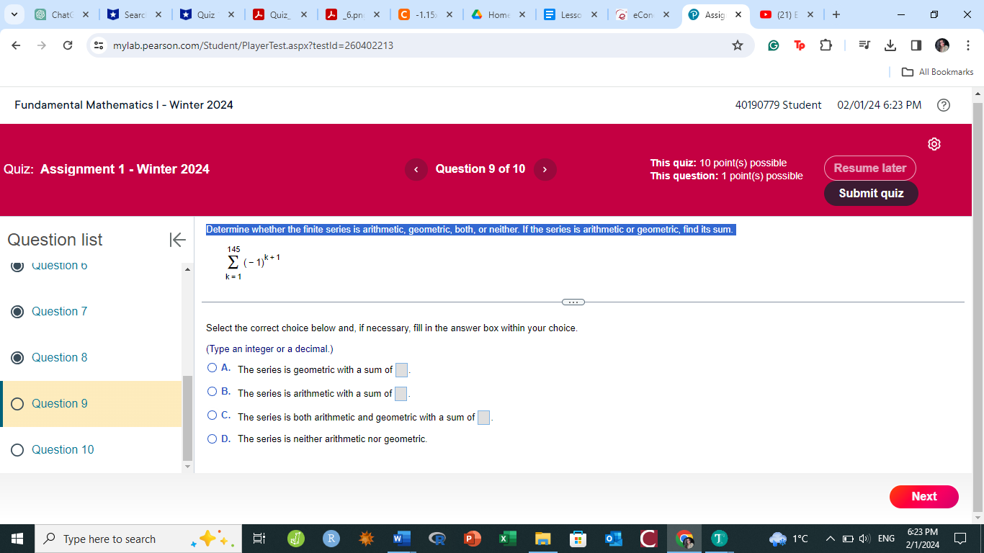Open the notification center icon

(960, 539)
